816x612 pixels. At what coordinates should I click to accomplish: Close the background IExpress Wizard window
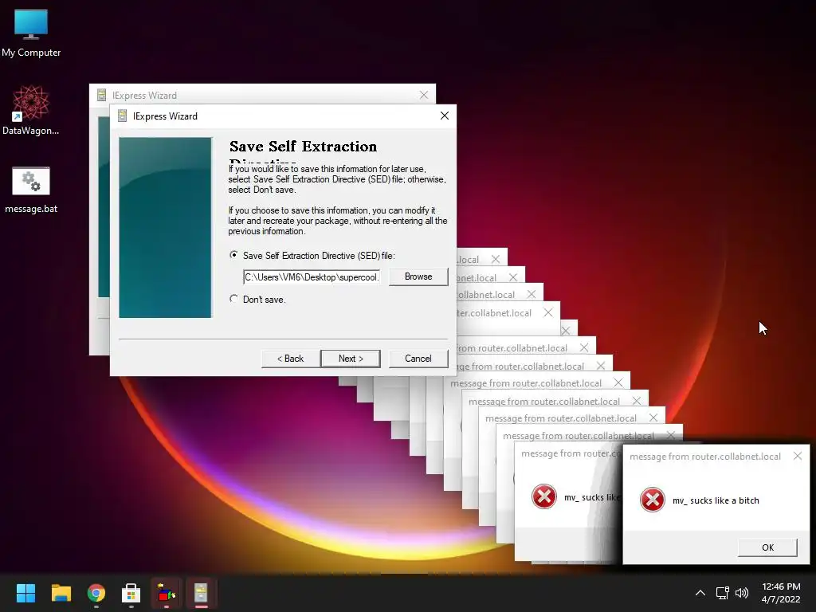point(424,95)
